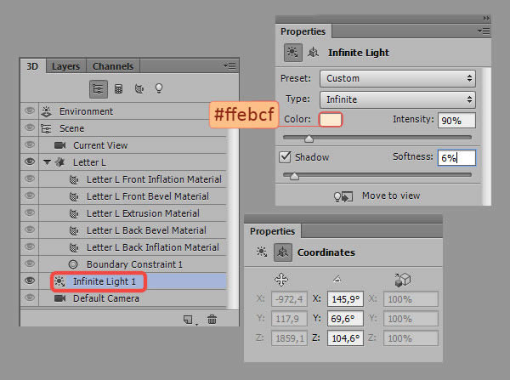The image size is (510, 380).
Task: Click the Boundary Constraint 1 circle icon
Action: (x=73, y=264)
